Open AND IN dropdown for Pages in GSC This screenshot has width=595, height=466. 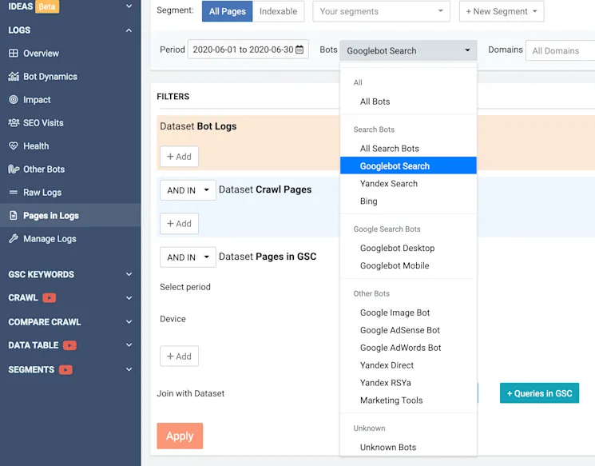click(188, 257)
